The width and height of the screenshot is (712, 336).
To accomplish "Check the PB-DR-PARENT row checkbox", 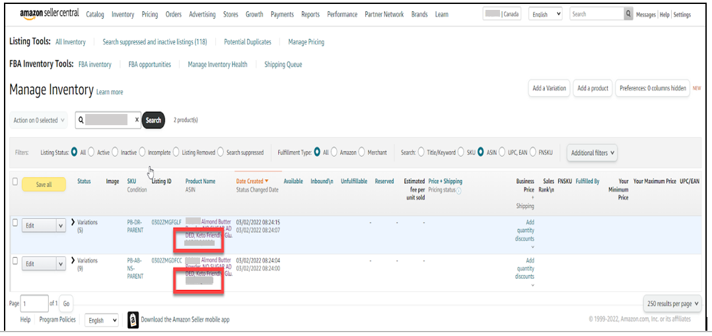I will (15, 222).
